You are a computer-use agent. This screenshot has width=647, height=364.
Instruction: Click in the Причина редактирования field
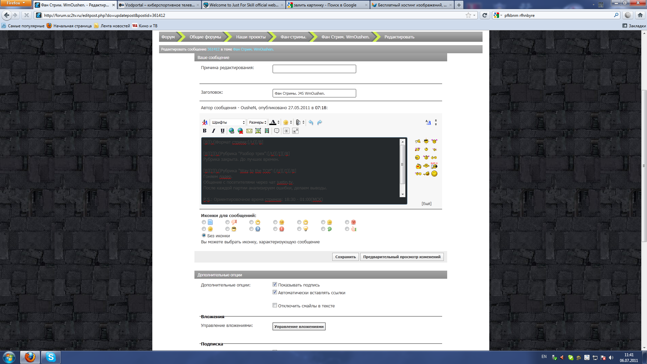click(x=314, y=69)
